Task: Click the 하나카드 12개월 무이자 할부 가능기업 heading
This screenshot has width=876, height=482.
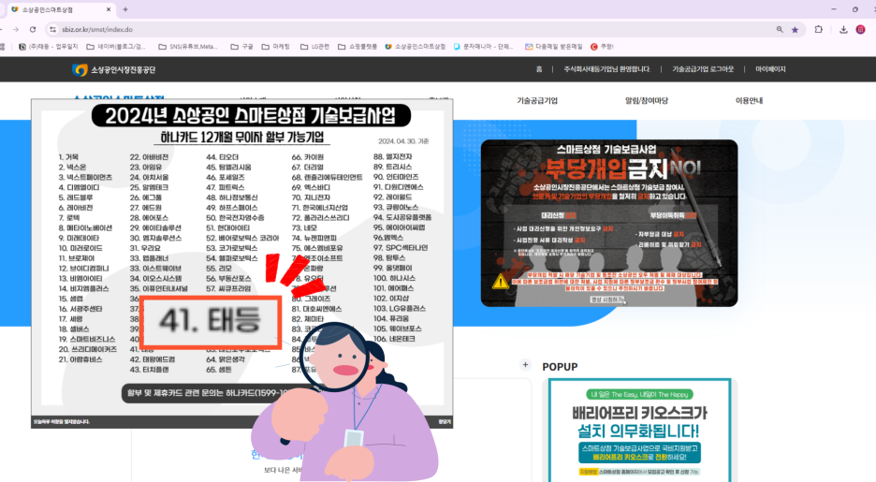Action: [x=241, y=138]
